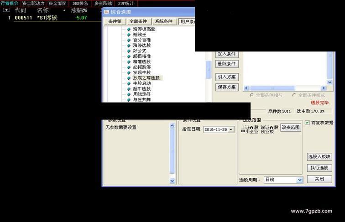Select 全部条件相与 radio button
Image resolution: width=345 pixels, height=222 pixels.
[252, 95]
